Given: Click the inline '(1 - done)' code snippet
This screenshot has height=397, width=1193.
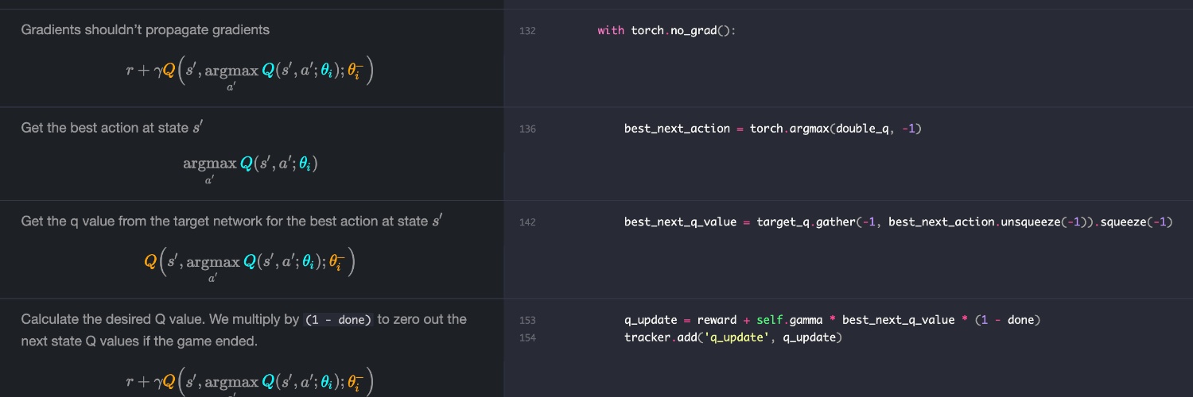Looking at the screenshot, I should pos(339,320).
